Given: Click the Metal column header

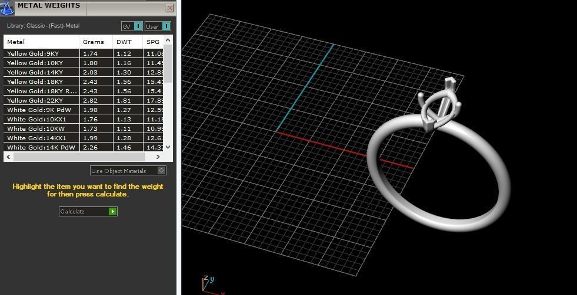Looking at the screenshot, I should 42,42.
